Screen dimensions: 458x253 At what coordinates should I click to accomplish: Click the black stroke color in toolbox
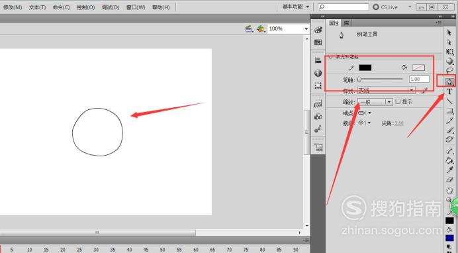click(449, 221)
